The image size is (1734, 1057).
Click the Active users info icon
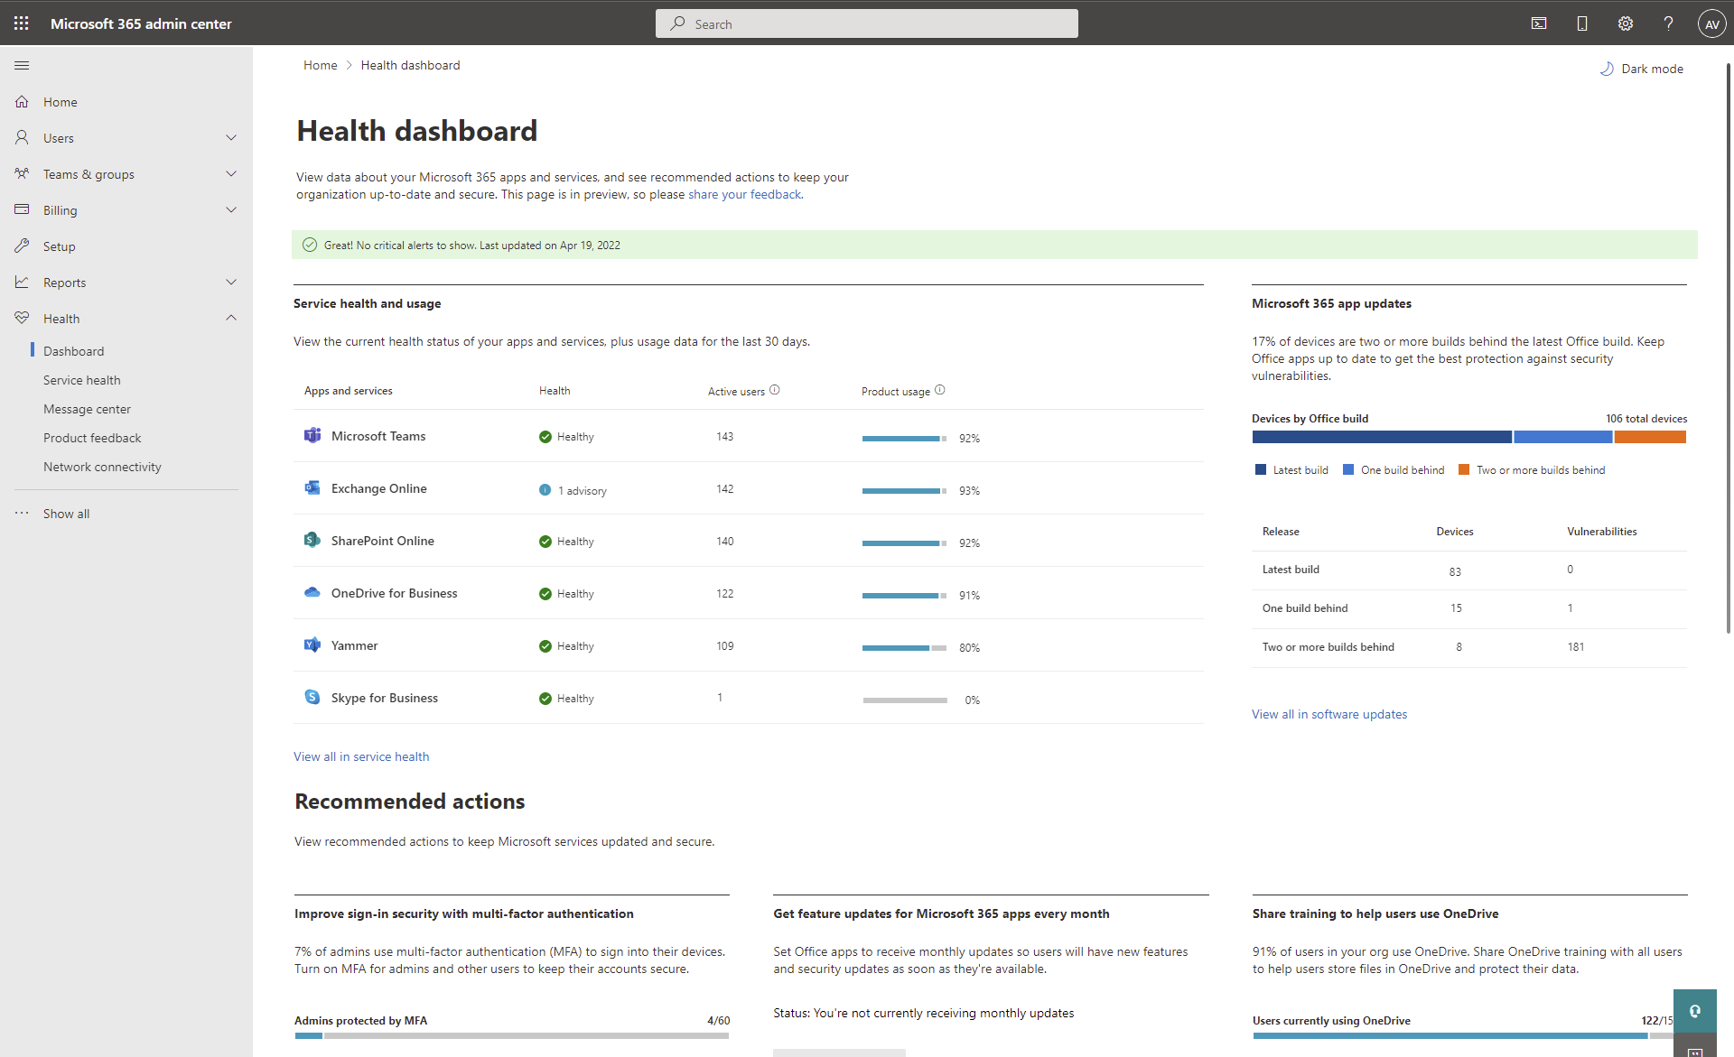coord(777,389)
